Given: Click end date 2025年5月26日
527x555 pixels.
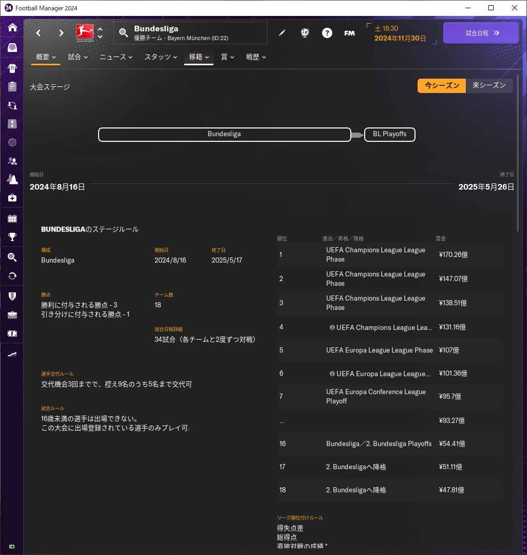Looking at the screenshot, I should point(486,187).
